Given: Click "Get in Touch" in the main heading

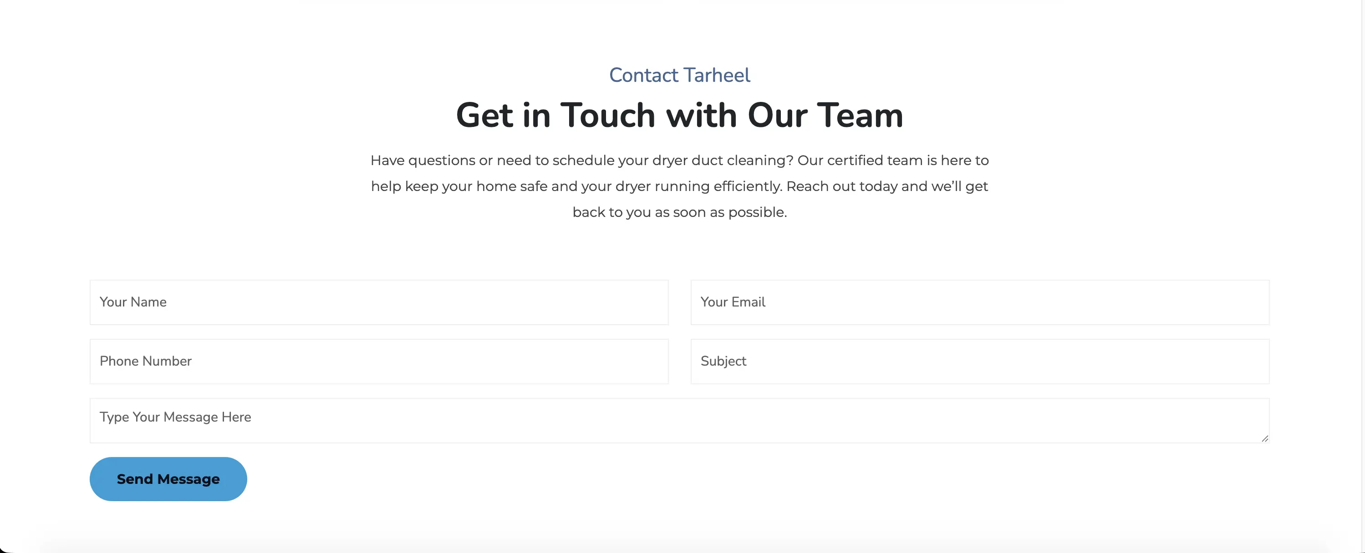Looking at the screenshot, I should click(x=555, y=116).
